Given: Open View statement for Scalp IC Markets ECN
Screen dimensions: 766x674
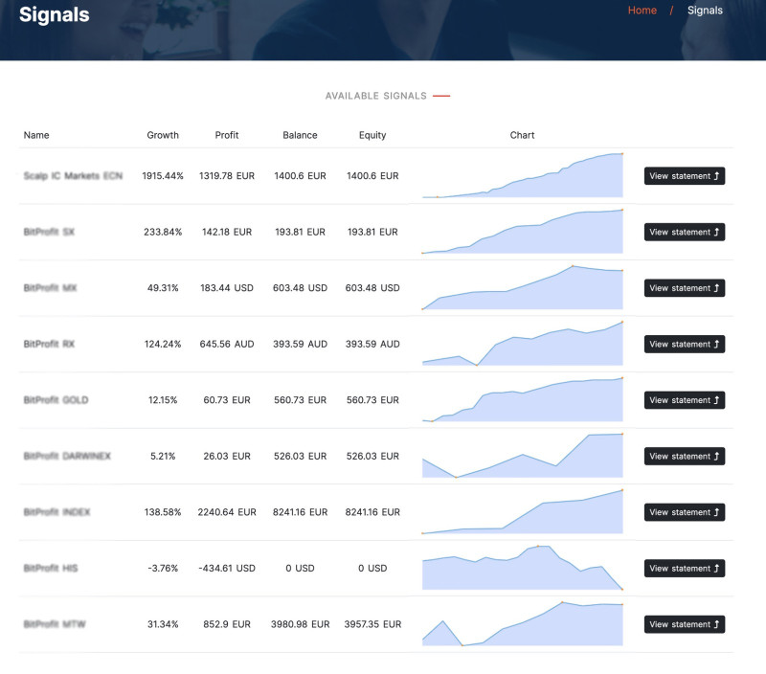Looking at the screenshot, I should [684, 176].
